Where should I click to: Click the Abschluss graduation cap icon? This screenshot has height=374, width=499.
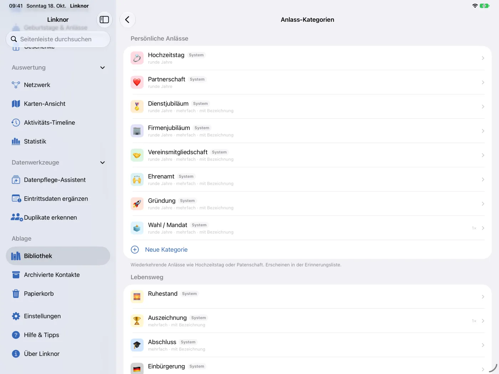pyautogui.click(x=137, y=345)
